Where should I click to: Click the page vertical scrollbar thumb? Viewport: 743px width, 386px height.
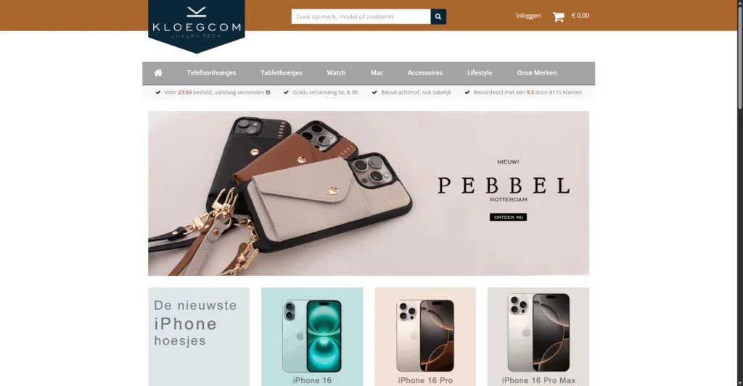point(739,58)
